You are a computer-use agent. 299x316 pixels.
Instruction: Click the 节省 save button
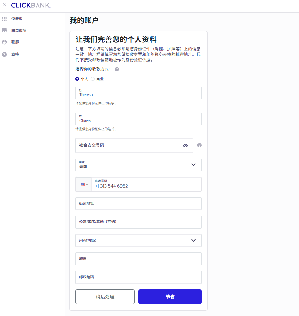[170, 296]
